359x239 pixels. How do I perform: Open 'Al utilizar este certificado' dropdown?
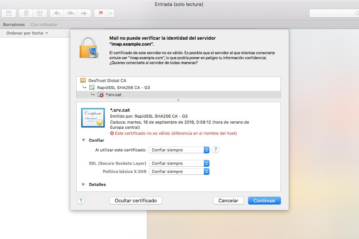179,150
